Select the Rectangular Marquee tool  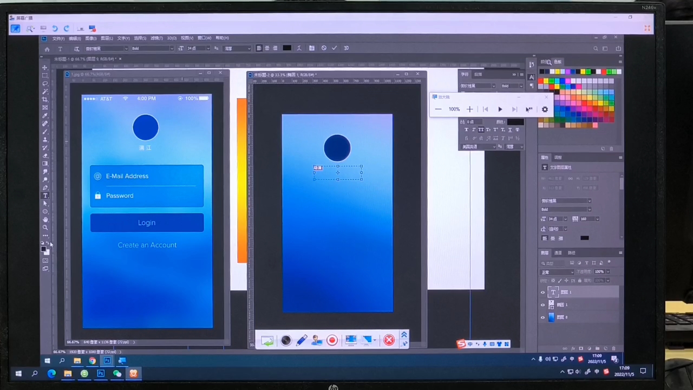point(45,76)
